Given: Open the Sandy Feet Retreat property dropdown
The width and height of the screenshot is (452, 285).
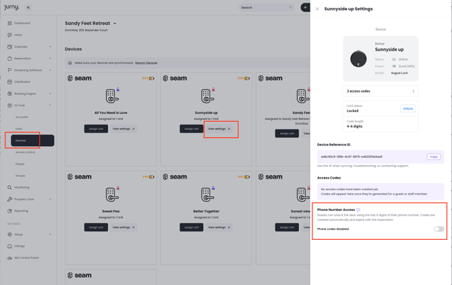Looking at the screenshot, I should click(x=115, y=24).
